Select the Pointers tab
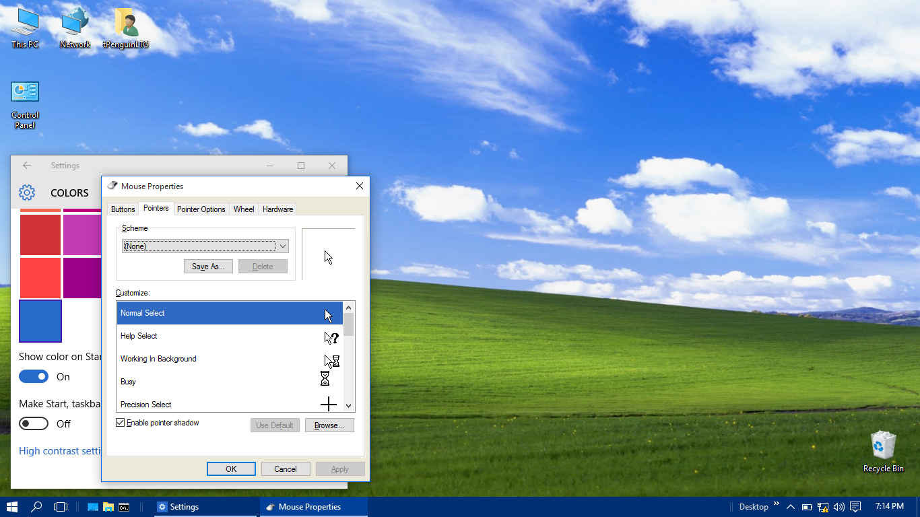Image resolution: width=920 pixels, height=517 pixels. [x=156, y=209]
